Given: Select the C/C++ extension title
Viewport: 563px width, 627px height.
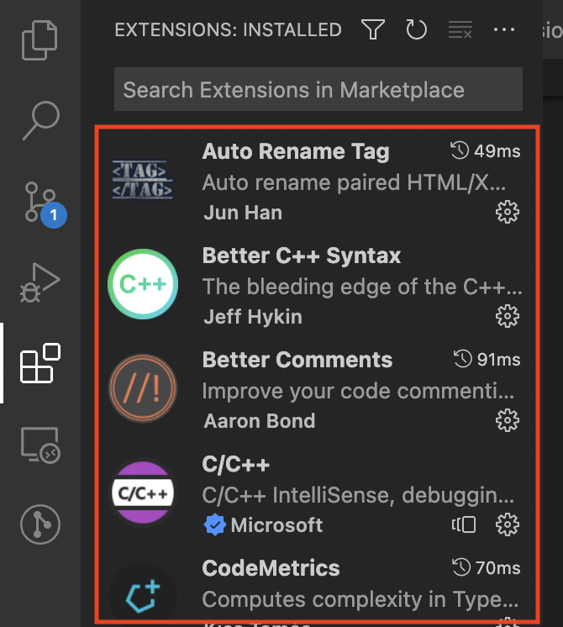Looking at the screenshot, I should pos(236,464).
